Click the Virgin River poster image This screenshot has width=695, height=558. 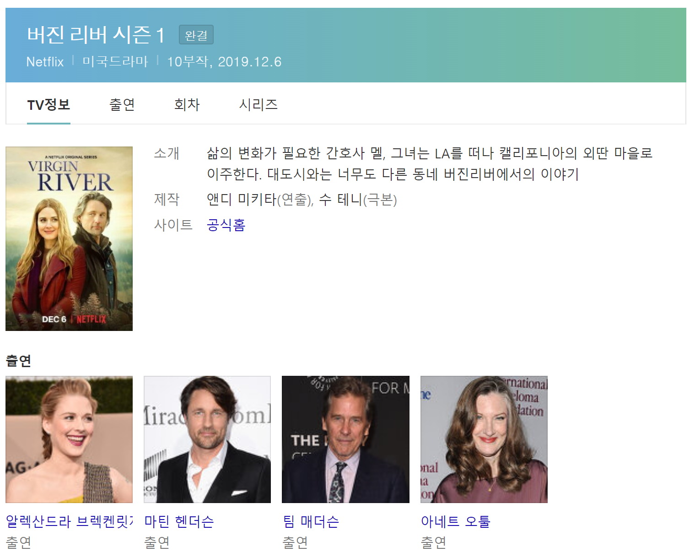coord(69,238)
